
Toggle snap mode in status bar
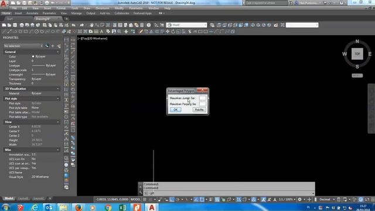(x=151, y=199)
